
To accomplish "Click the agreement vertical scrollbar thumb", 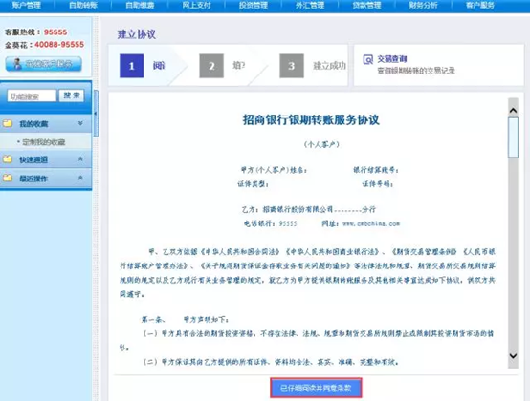I will [x=513, y=137].
